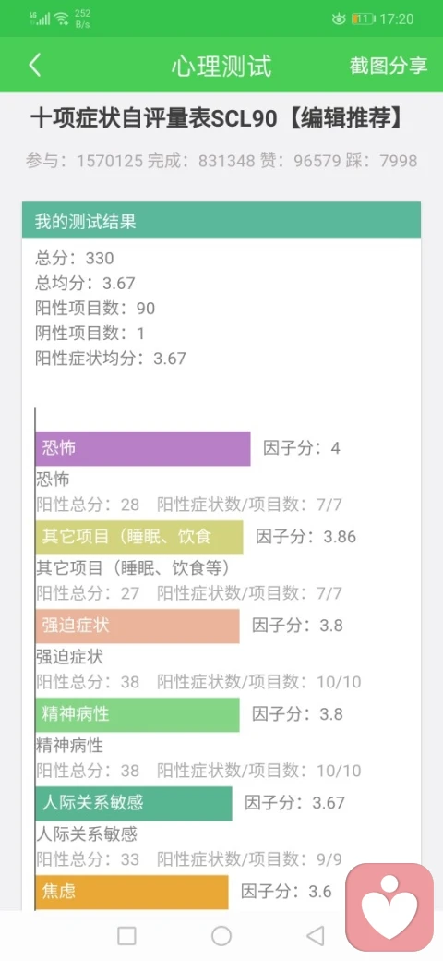The height and width of the screenshot is (961, 443).
Task: Tap the Android back triangle icon
Action: pyautogui.click(x=315, y=936)
